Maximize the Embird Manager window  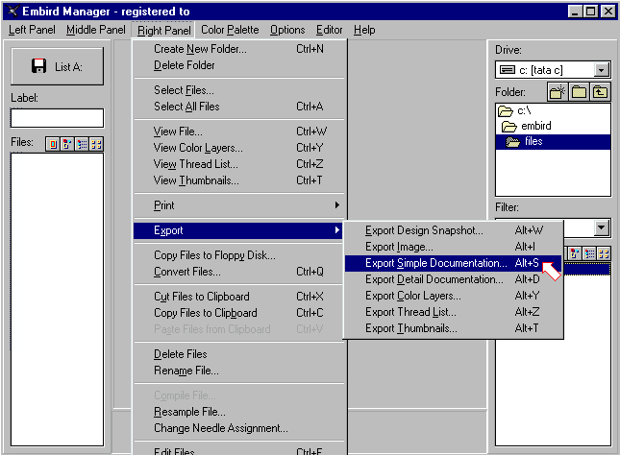590,12
